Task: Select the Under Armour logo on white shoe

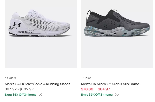Action: (17, 24)
